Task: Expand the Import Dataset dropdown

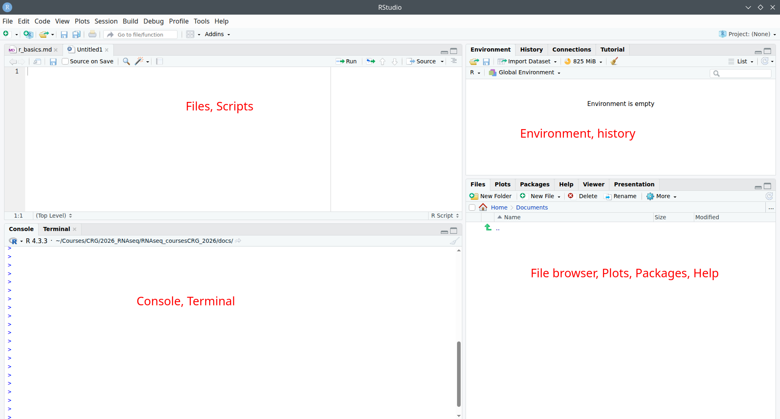Action: (528, 61)
